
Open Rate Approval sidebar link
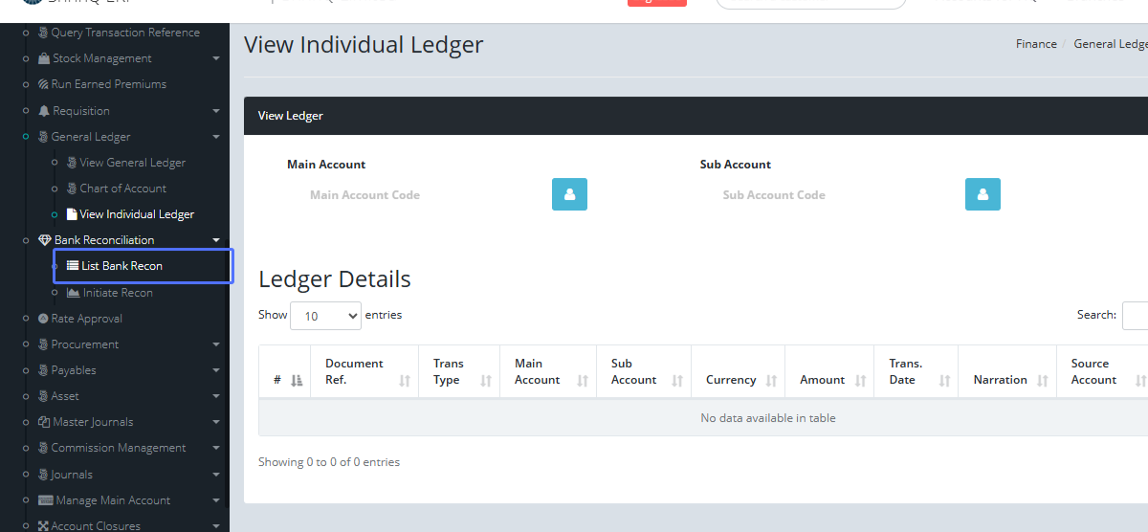tap(86, 319)
